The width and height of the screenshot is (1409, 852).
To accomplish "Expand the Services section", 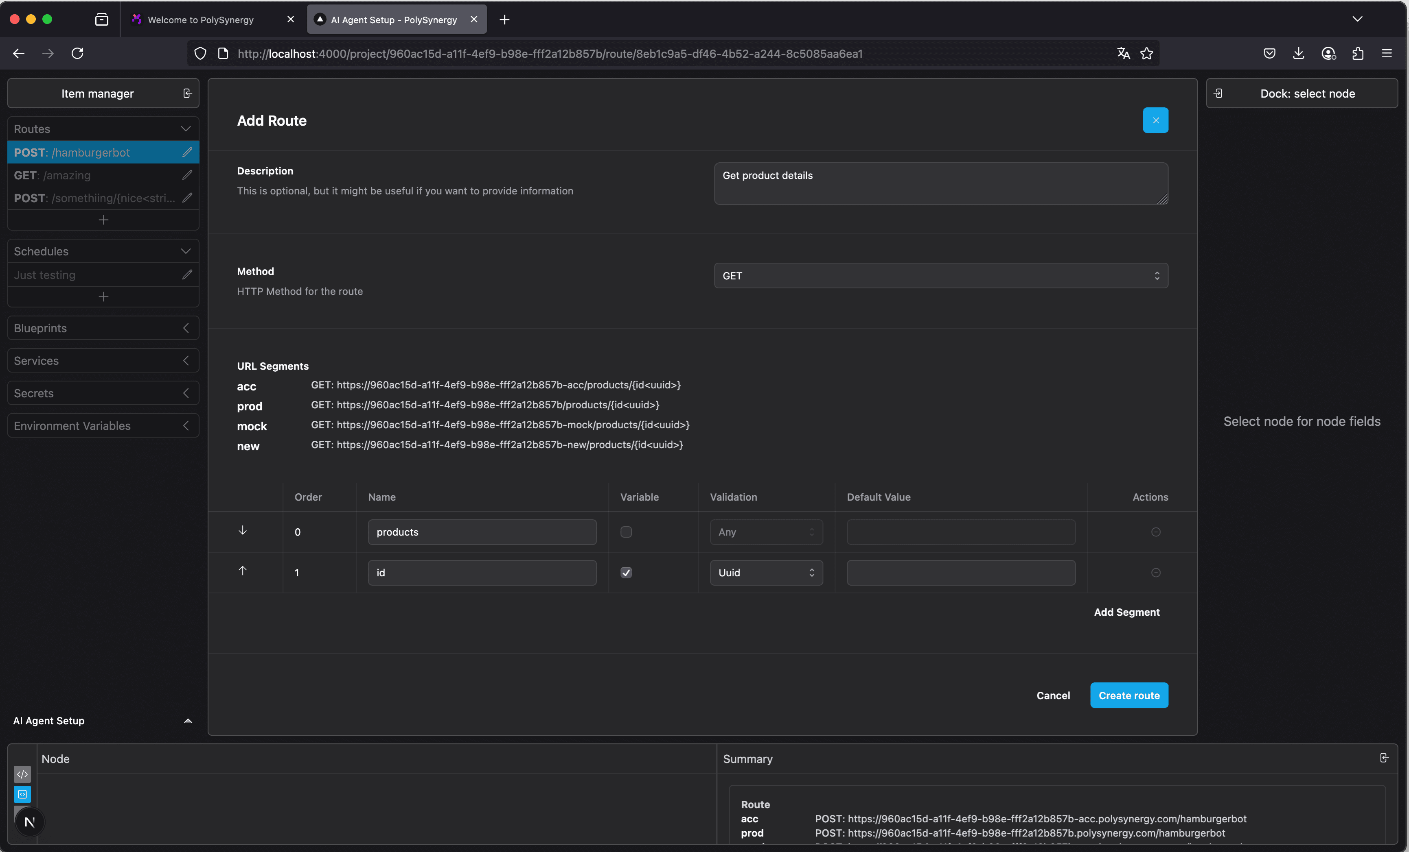I will (x=185, y=361).
